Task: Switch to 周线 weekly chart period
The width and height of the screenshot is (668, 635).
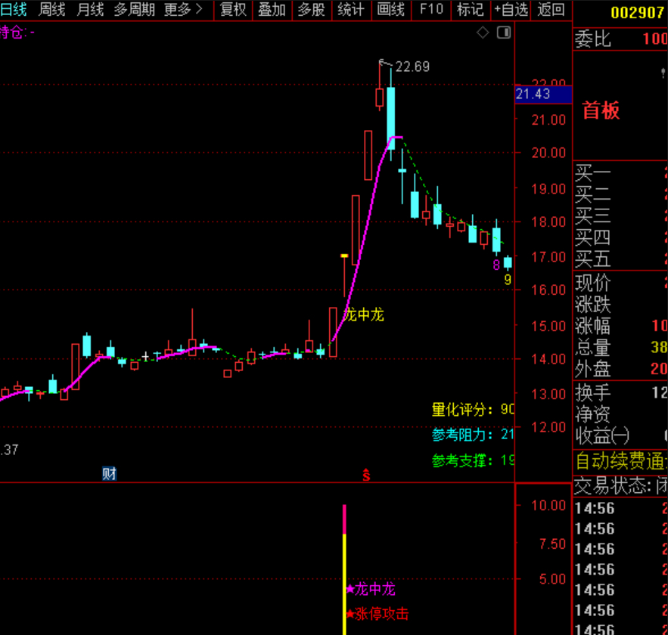Action: click(52, 10)
